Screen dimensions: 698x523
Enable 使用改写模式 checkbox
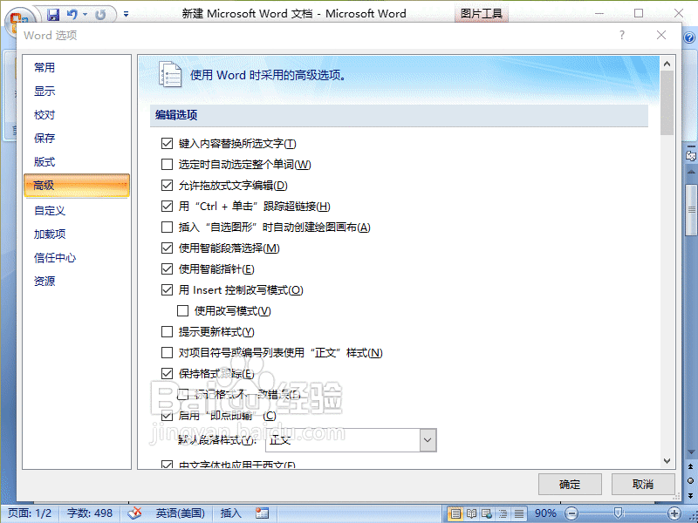pyautogui.click(x=182, y=311)
